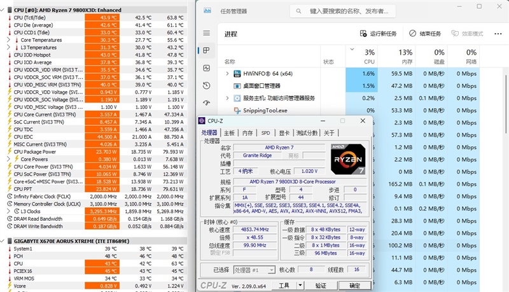
Task: Open the Graphics tab in CPU-Z
Action: [284, 133]
